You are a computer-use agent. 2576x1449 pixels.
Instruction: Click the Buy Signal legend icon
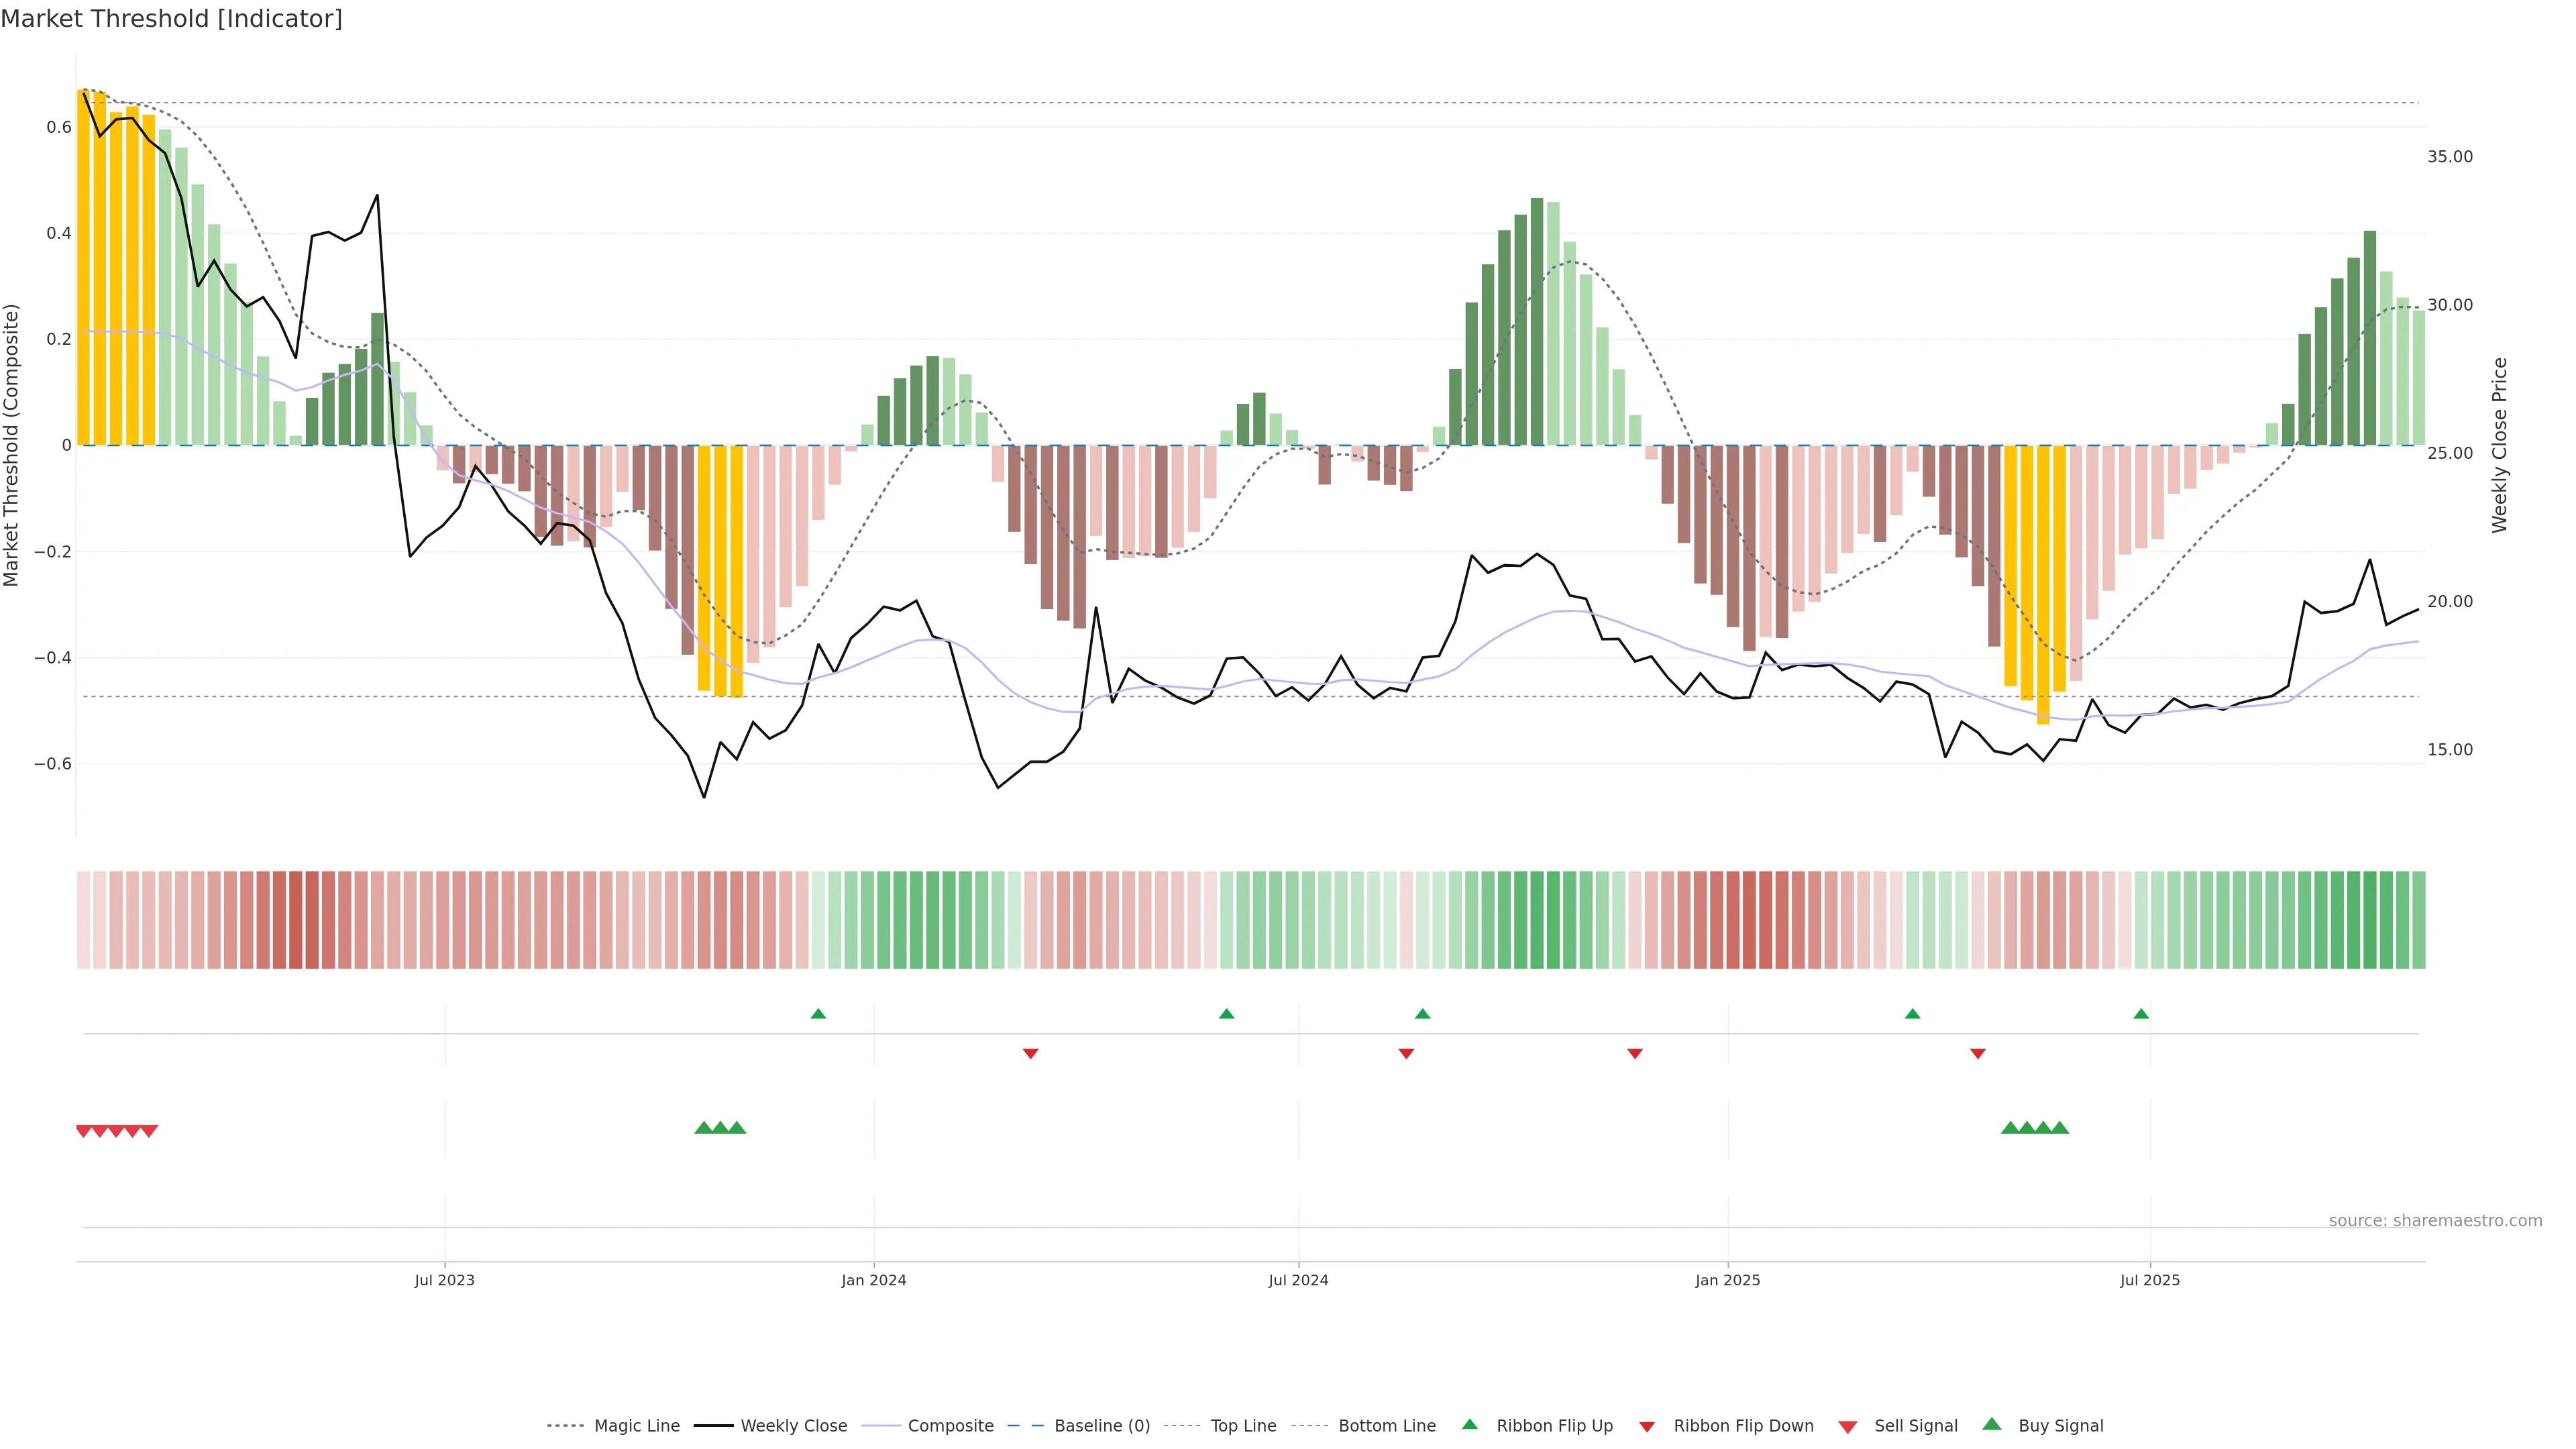pos(1991,1424)
